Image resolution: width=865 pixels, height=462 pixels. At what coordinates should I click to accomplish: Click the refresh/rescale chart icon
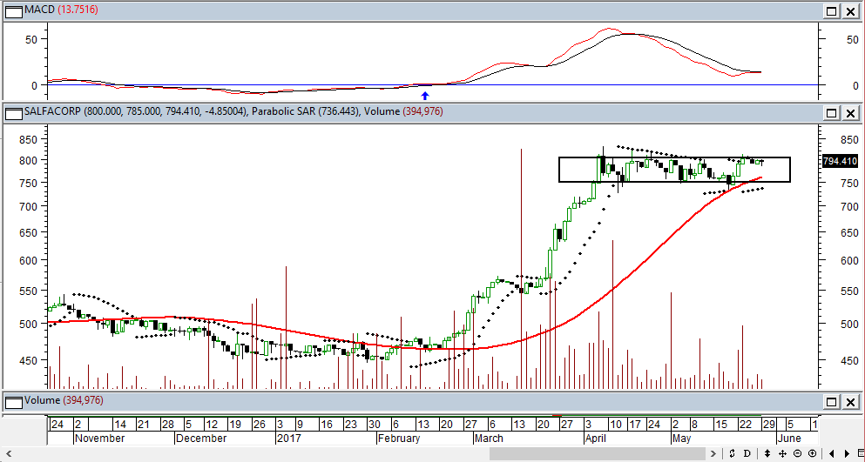(x=733, y=453)
